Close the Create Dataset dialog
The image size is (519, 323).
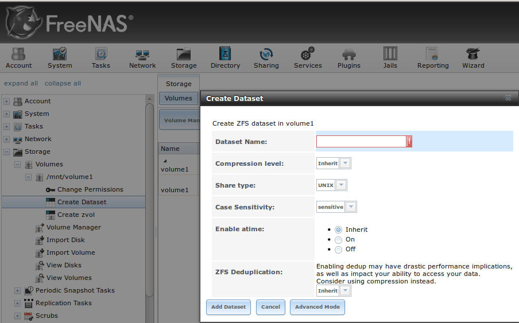508,98
